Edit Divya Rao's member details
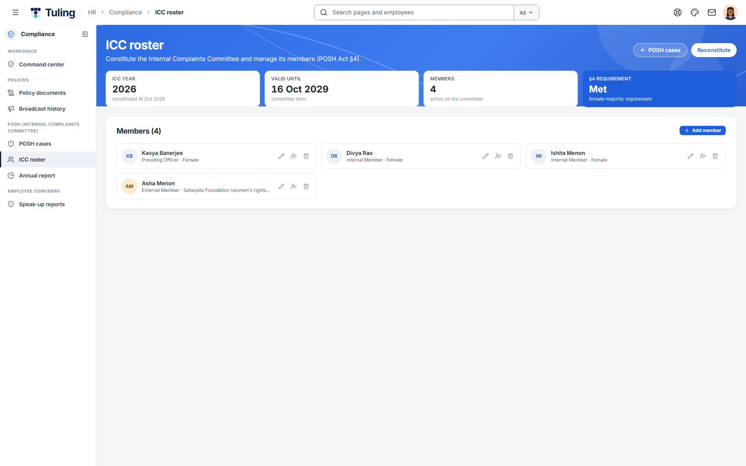This screenshot has width=746, height=466. 486,156
